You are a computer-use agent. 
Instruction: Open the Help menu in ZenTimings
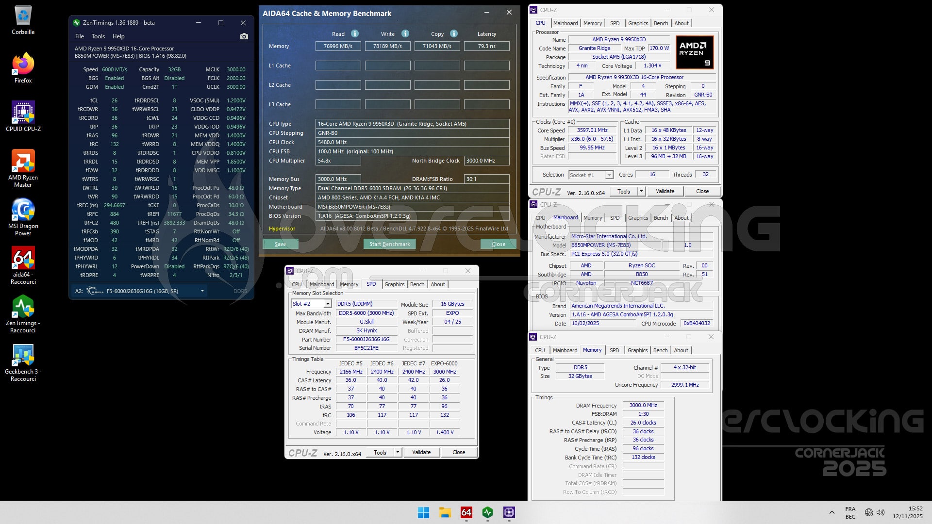coord(118,36)
